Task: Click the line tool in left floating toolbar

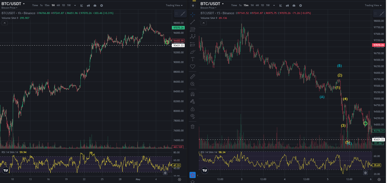Action: (183, 14)
